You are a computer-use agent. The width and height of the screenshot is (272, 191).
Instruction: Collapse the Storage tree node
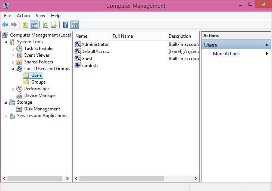pos(6,103)
